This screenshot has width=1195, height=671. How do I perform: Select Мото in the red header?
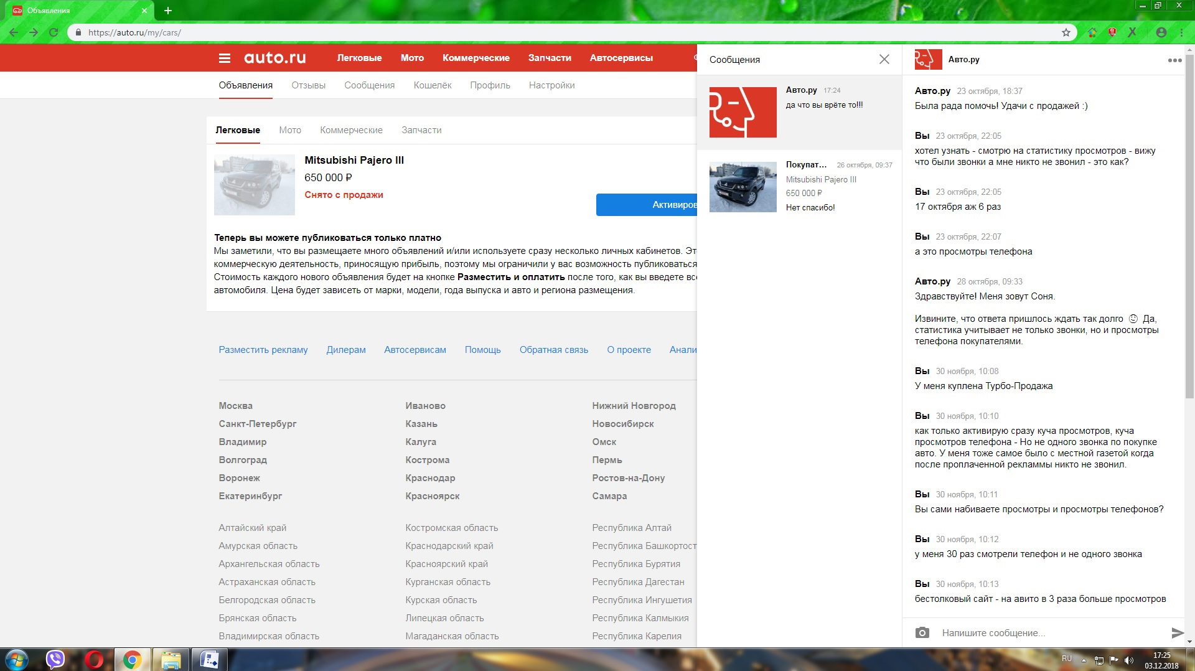click(412, 58)
